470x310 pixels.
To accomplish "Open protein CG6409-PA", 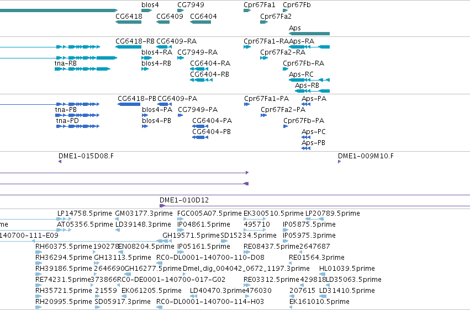I will tap(177, 98).
